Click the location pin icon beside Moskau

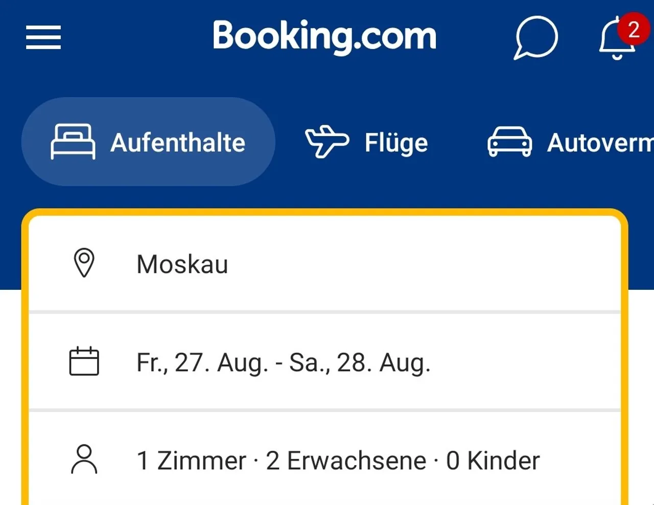[84, 263]
